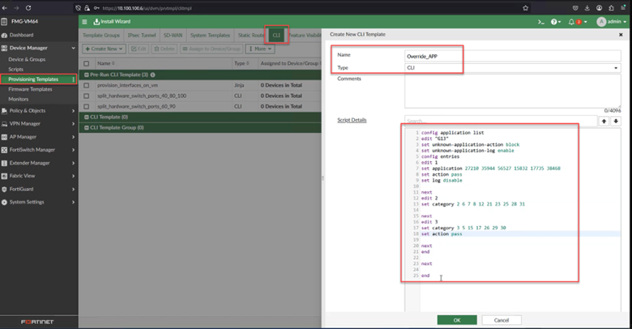The height and width of the screenshot is (329, 632).
Task: Click the search next down arrow
Action: (616, 121)
